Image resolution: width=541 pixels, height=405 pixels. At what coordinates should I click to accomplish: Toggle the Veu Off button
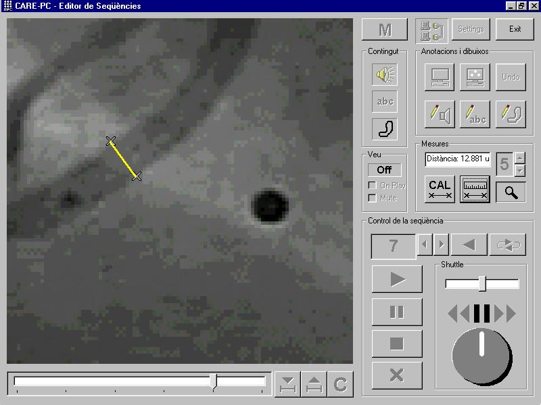click(x=384, y=170)
